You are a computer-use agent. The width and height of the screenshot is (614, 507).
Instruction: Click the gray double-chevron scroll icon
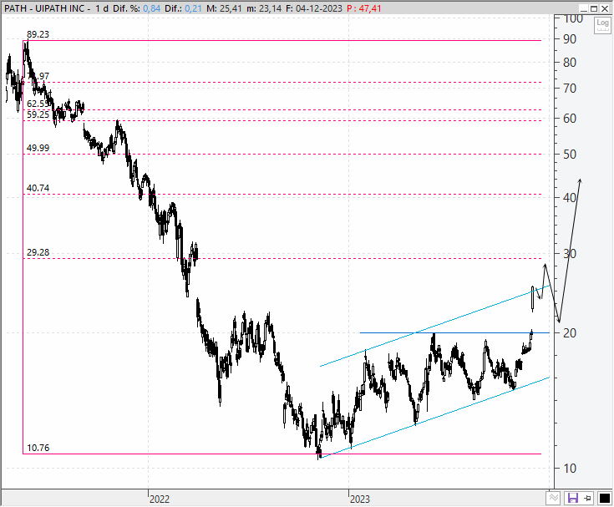pos(553,498)
